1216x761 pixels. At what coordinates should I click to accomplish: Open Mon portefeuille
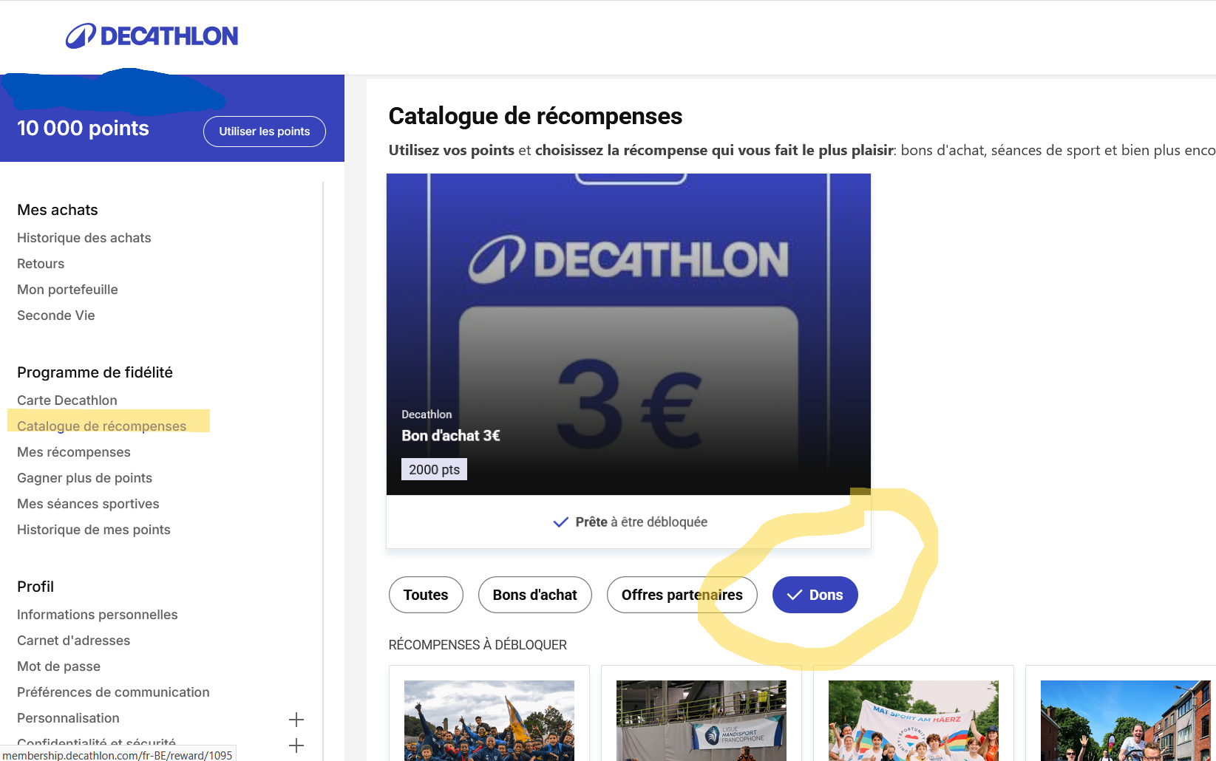pos(67,290)
